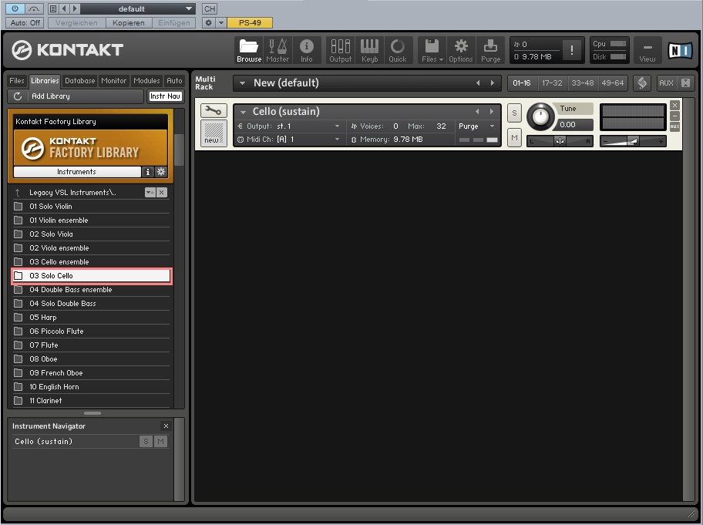Switch to the Files tab
703x525 pixels.
17,81
